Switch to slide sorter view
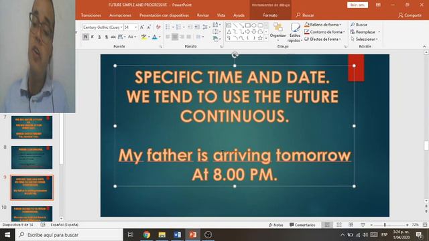Viewport: 429px width, 241px height. click(x=339, y=225)
